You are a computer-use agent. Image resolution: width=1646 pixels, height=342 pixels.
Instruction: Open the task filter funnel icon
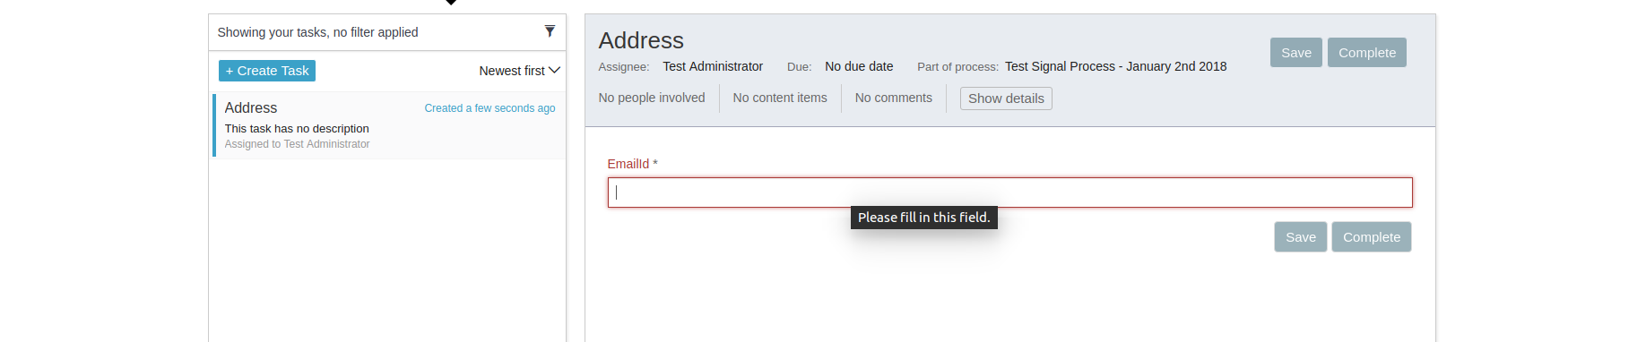click(550, 31)
